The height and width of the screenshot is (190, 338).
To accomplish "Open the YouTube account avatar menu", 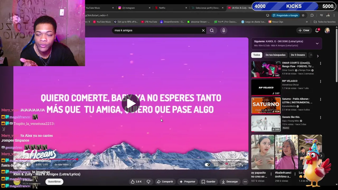I will pos(327,30).
